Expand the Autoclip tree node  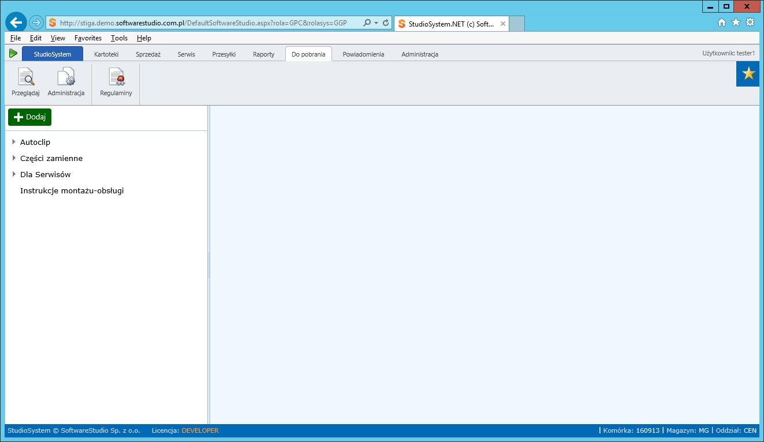coord(14,141)
